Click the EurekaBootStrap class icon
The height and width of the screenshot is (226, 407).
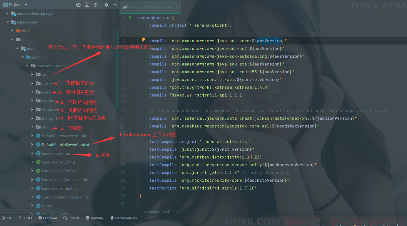pos(38,153)
